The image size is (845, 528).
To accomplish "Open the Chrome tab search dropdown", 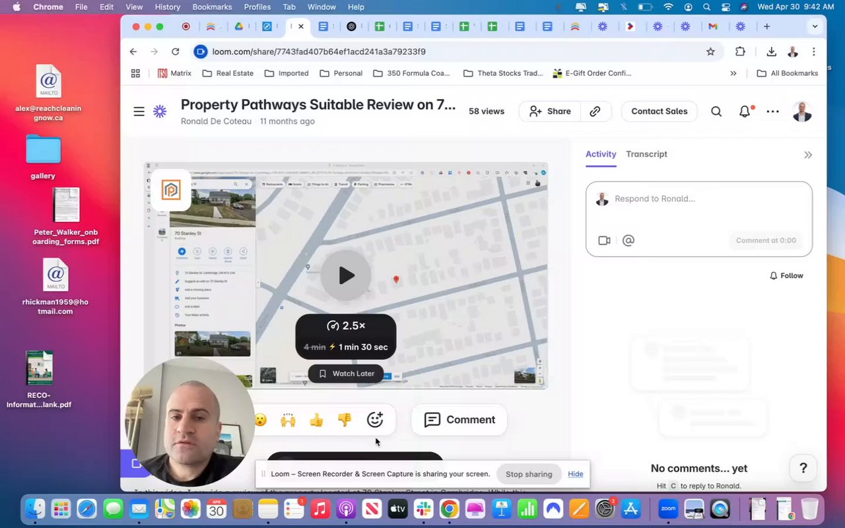I will 815,26.
